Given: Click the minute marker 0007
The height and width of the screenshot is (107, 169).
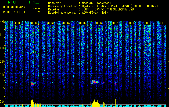Looking at the screenshot, I should click(115, 23).
